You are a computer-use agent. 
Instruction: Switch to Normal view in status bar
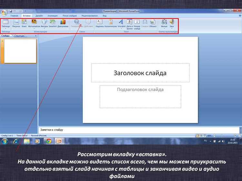pyautogui.click(x=198, y=136)
